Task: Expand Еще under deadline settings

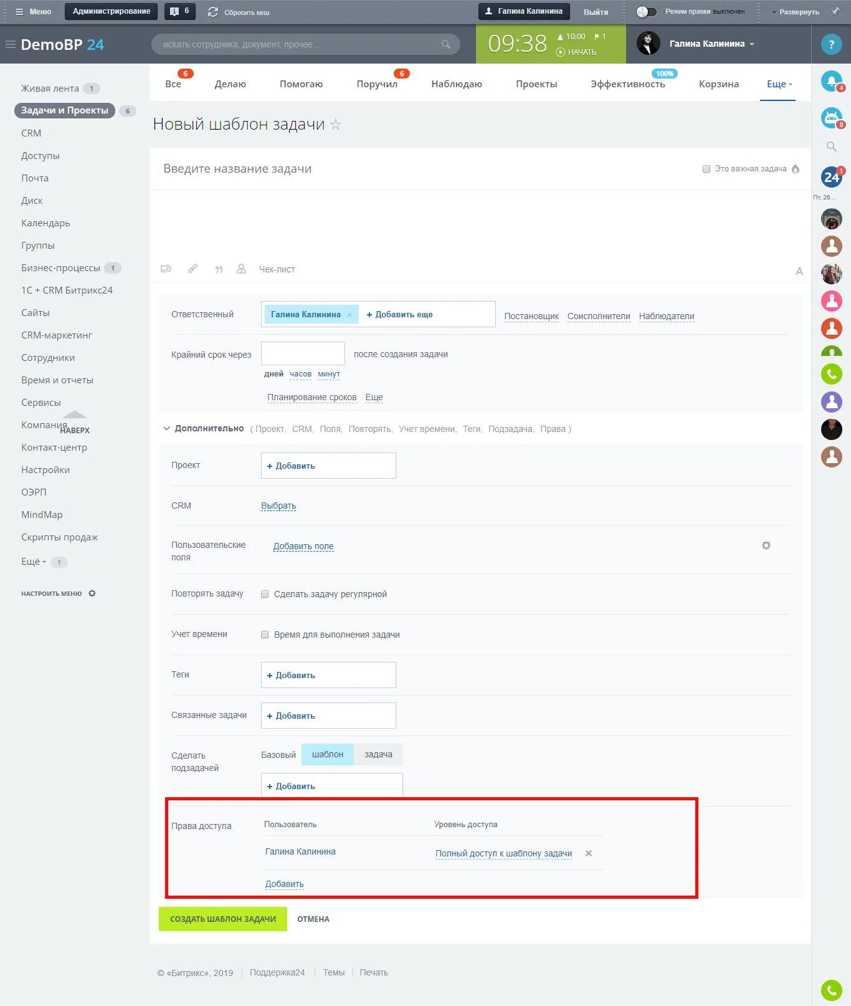Action: tap(374, 397)
